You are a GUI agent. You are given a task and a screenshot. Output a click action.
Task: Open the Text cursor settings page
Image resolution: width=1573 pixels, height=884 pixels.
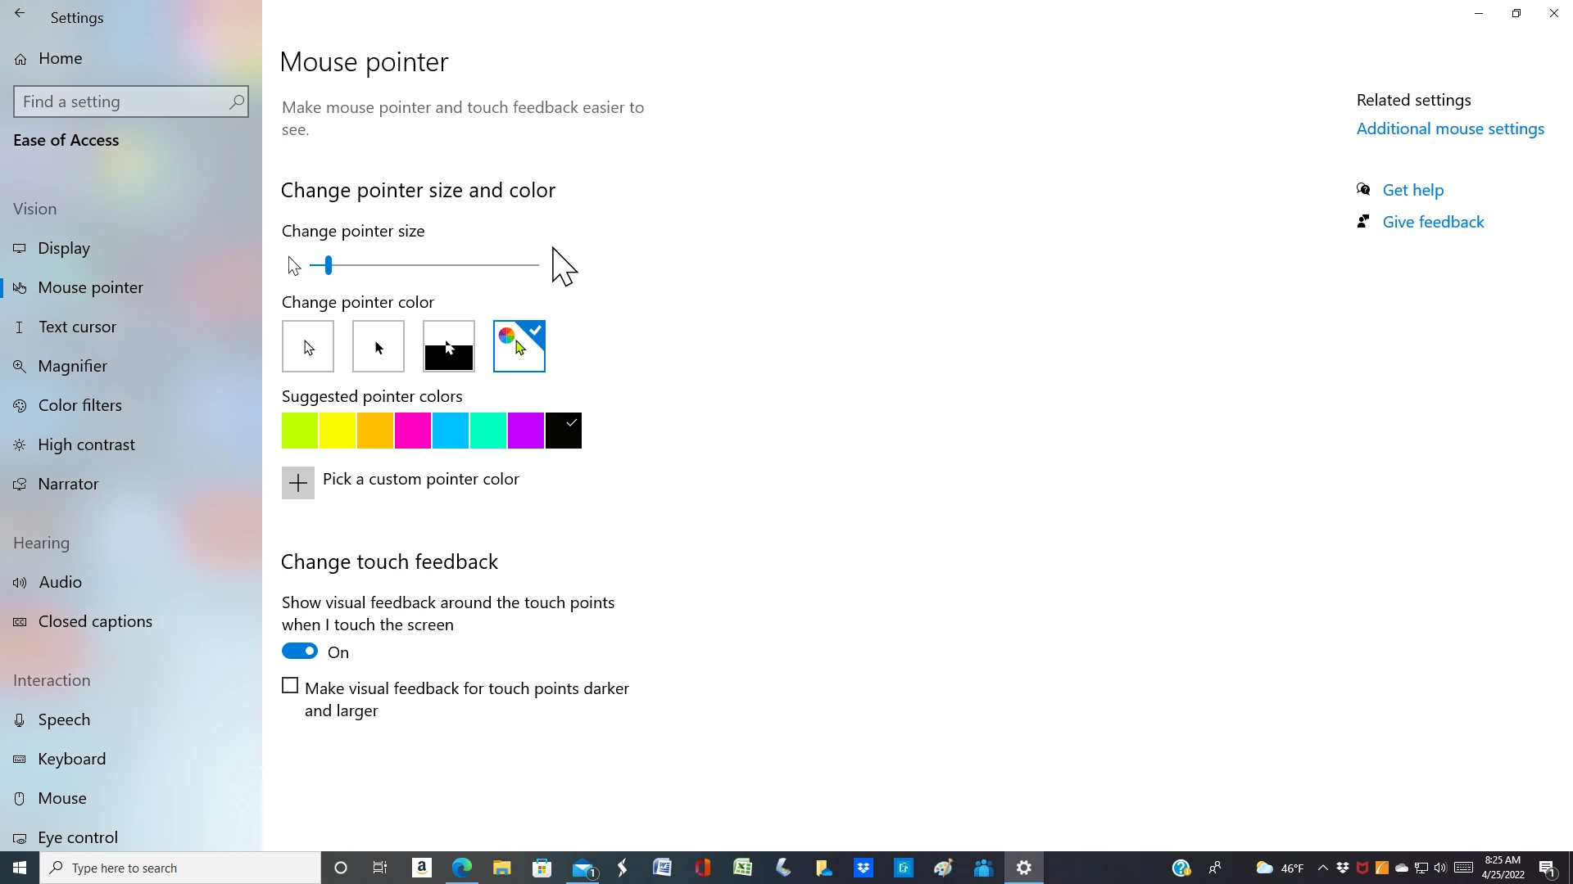pos(77,327)
